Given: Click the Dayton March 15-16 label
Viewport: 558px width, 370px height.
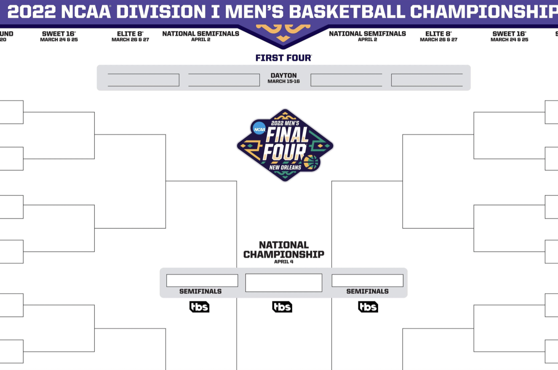Looking at the screenshot, I should [x=284, y=78].
